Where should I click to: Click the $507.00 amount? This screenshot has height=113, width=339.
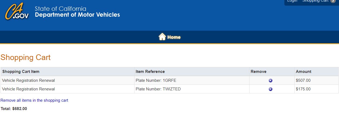[303, 80]
